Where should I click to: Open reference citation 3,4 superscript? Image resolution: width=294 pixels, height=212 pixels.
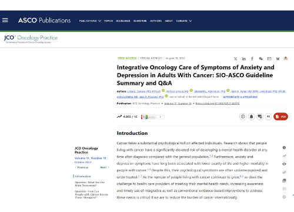(149, 170)
